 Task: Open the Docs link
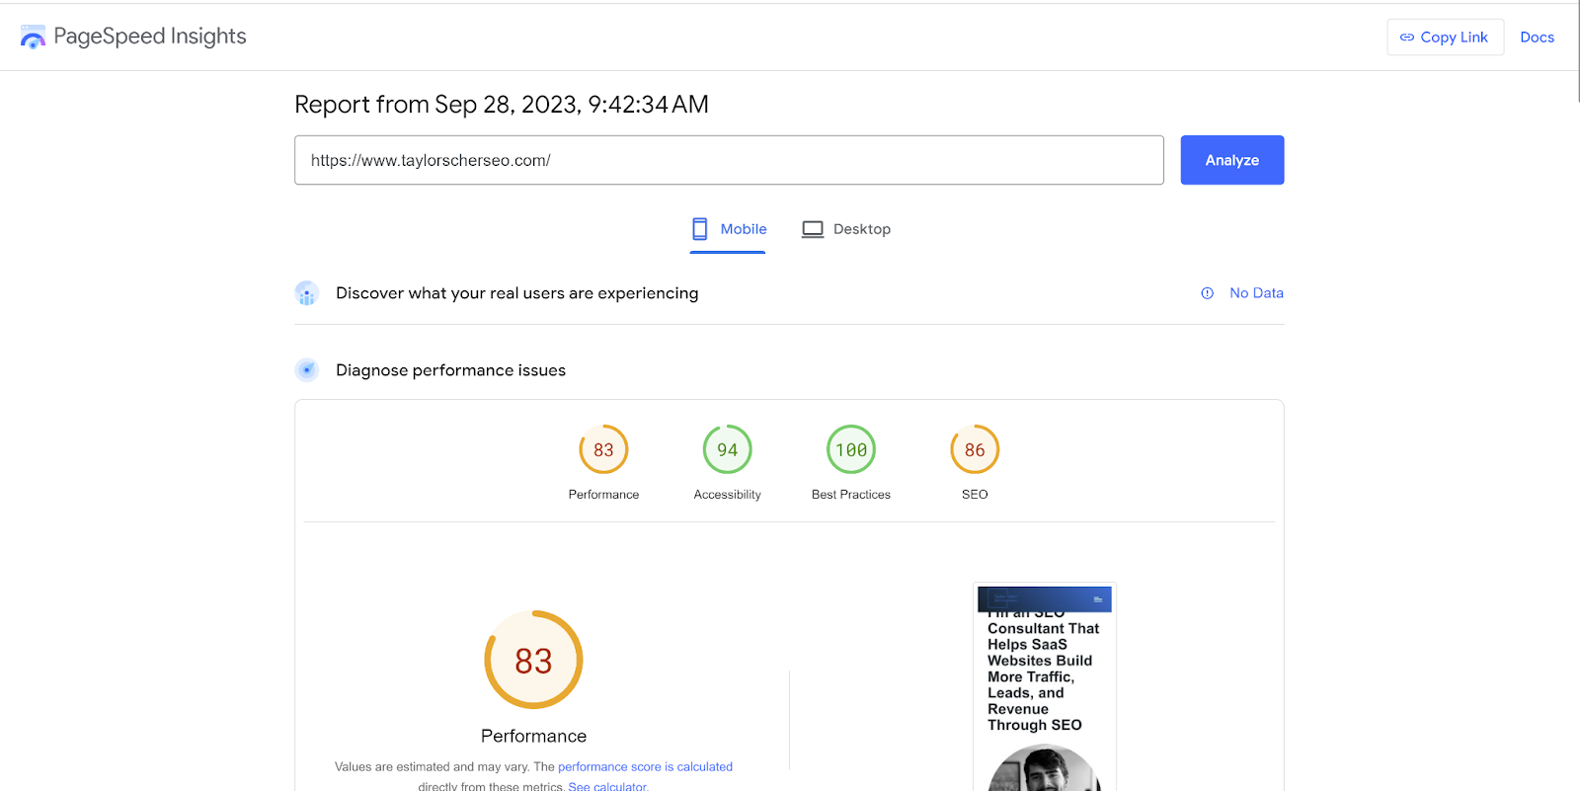click(1538, 38)
